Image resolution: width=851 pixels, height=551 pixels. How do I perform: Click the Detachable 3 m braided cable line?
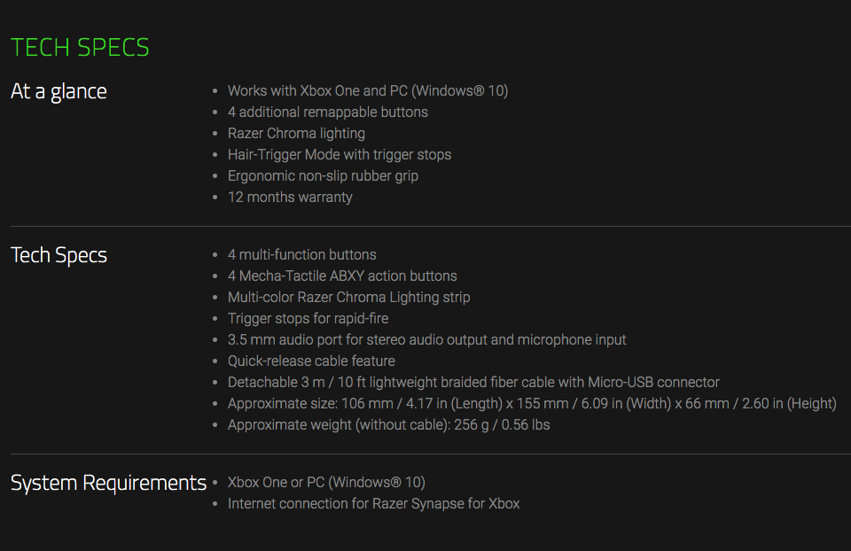coord(473,383)
